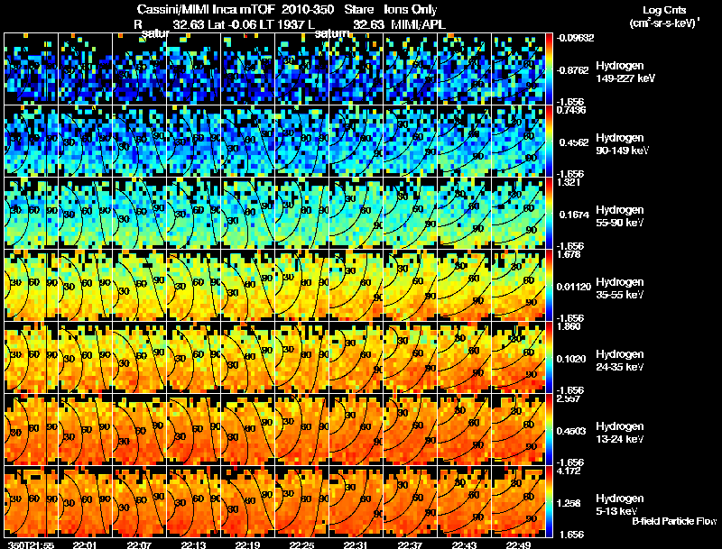Click the 1.678 color scale value
Viewport: 722px width, 549px height.
(x=569, y=255)
